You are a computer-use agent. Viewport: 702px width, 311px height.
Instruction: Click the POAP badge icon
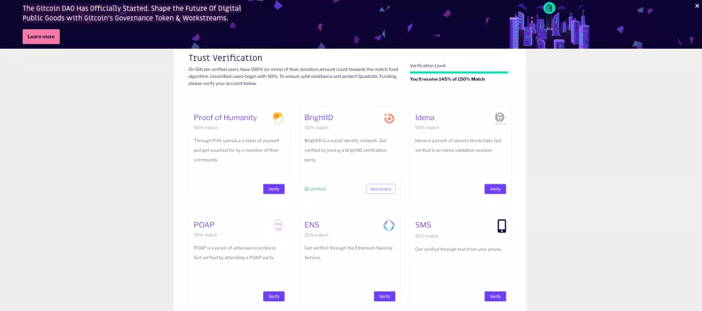(278, 225)
